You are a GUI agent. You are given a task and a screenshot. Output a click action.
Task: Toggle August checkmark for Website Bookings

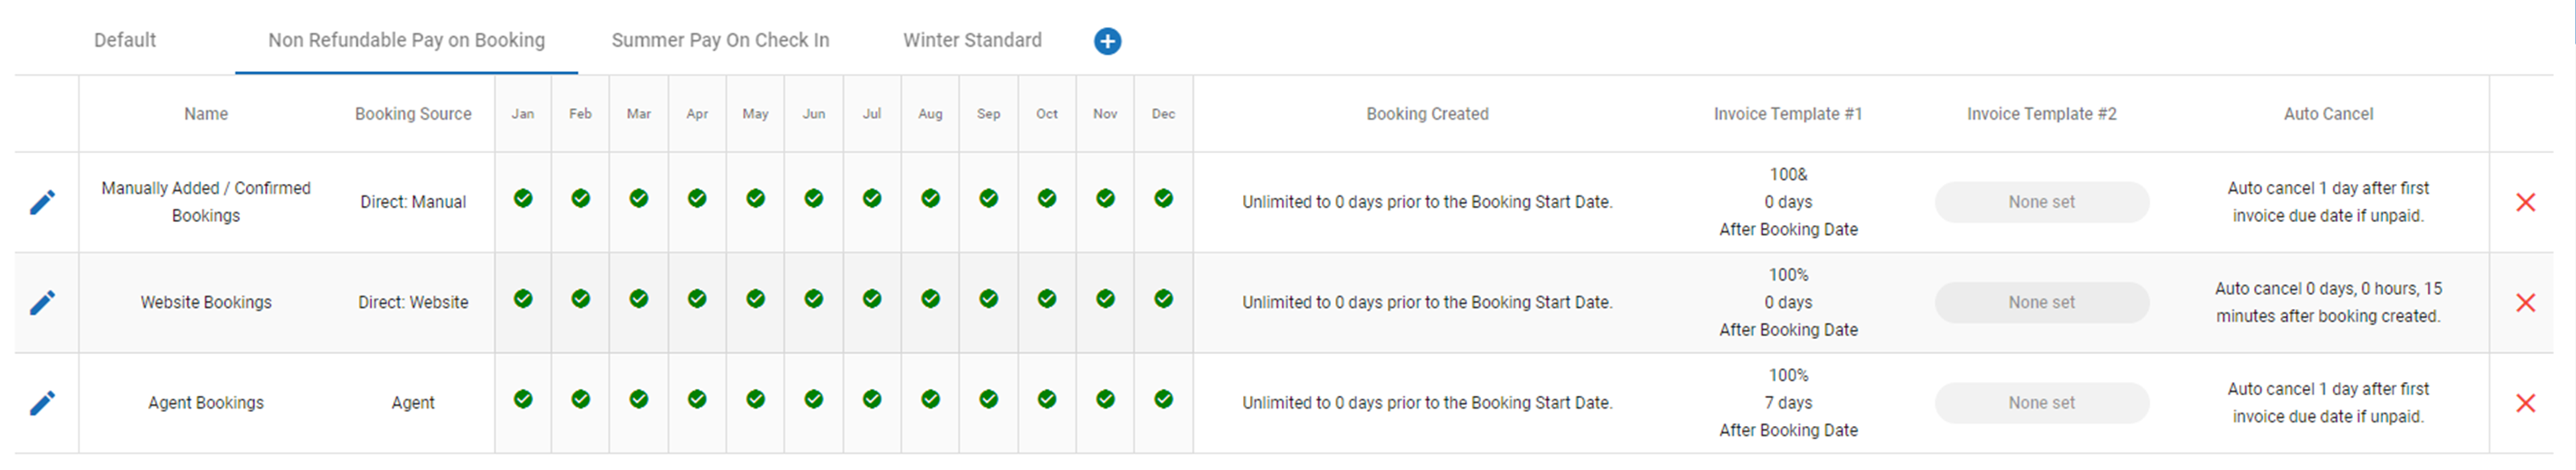930,298
